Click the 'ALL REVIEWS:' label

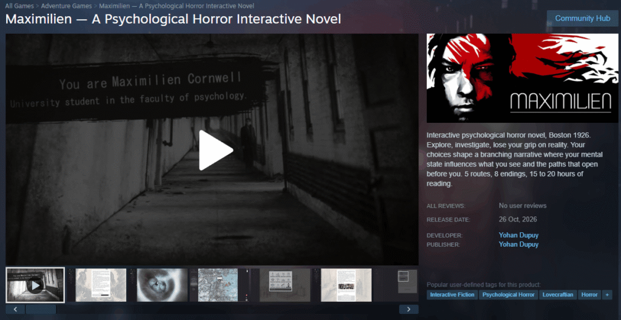pos(446,206)
